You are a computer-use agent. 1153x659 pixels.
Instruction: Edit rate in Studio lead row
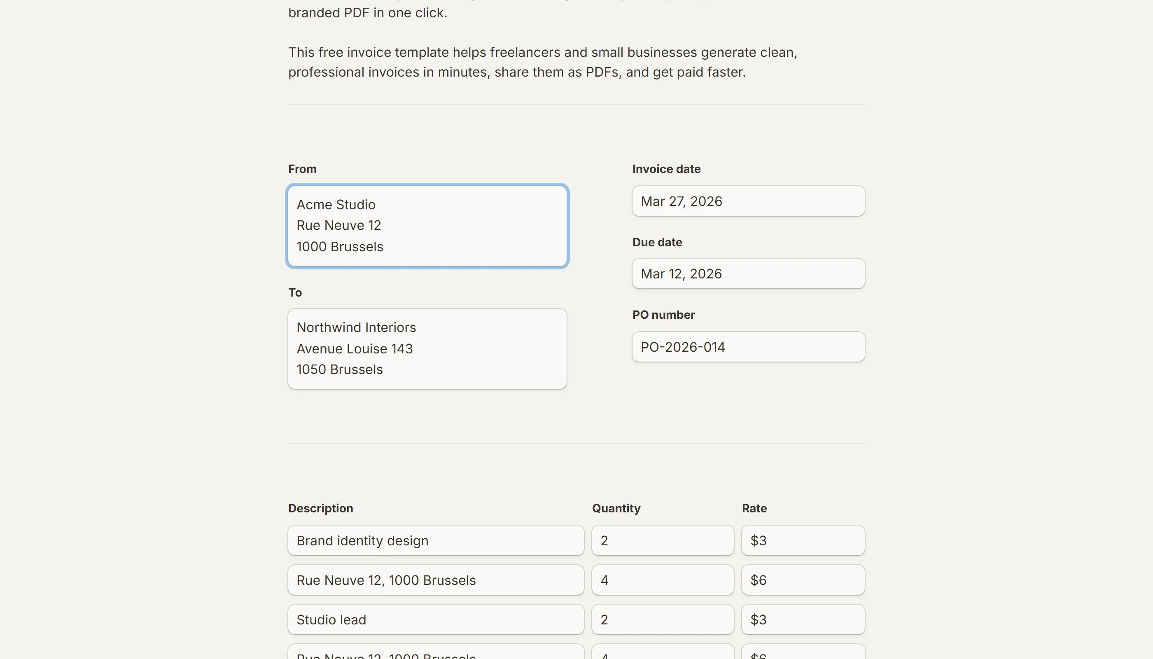click(x=803, y=619)
